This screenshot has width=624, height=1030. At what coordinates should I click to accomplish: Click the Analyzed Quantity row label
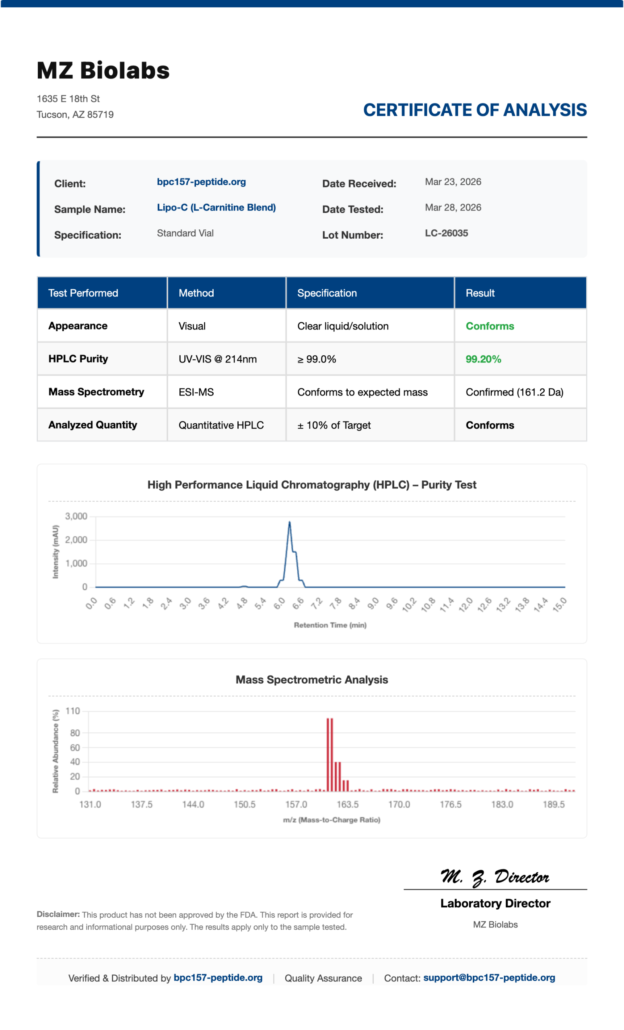coord(93,425)
